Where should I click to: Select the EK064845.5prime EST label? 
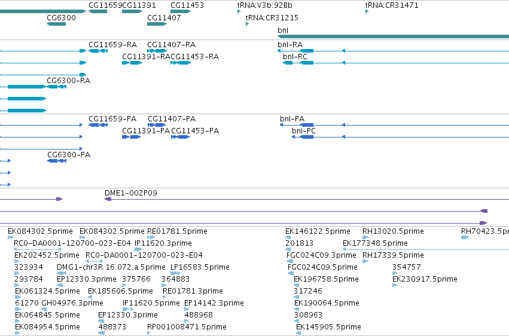pyautogui.click(x=47, y=315)
